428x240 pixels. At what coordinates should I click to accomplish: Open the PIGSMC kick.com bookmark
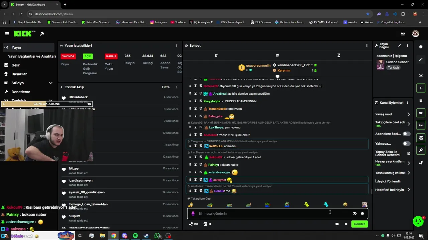324,22
